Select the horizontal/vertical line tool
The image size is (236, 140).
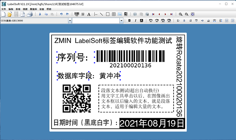pyautogui.click(x=95, y=14)
